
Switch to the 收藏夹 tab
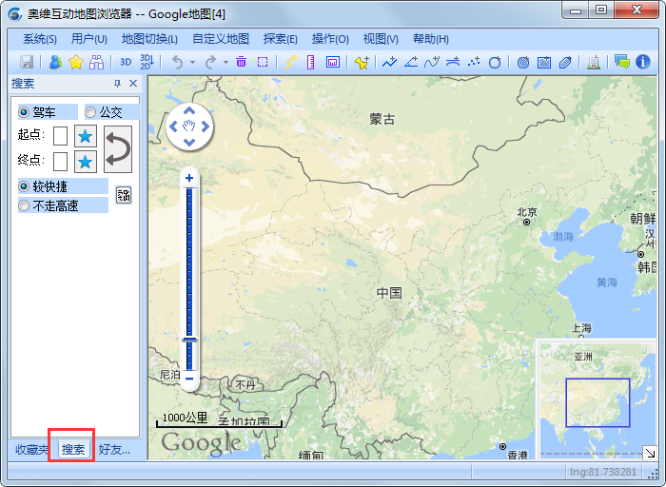point(31,449)
